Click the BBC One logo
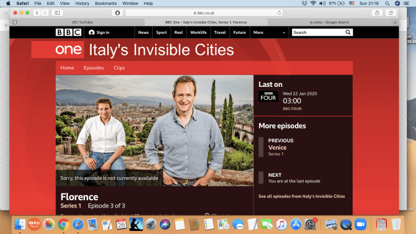 (58, 50)
